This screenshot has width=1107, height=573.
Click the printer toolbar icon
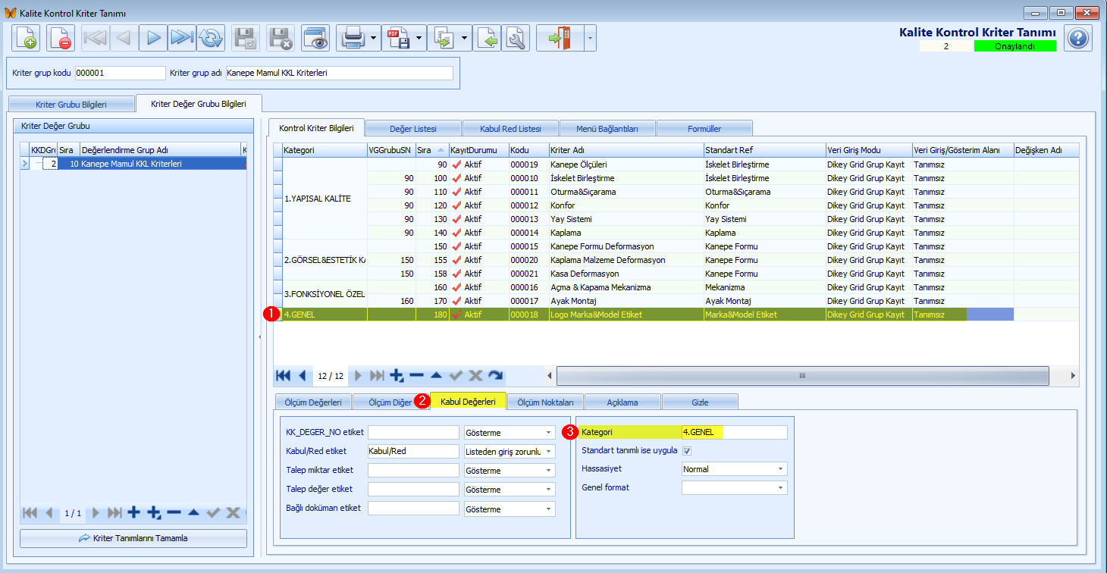tap(353, 38)
